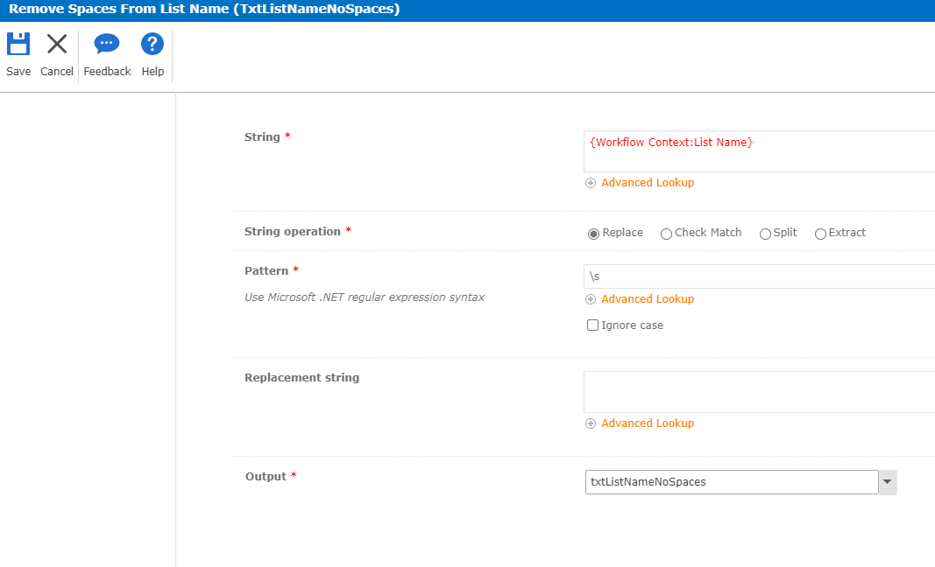Click the Replacement string text box
The image size is (935, 567).
point(758,391)
